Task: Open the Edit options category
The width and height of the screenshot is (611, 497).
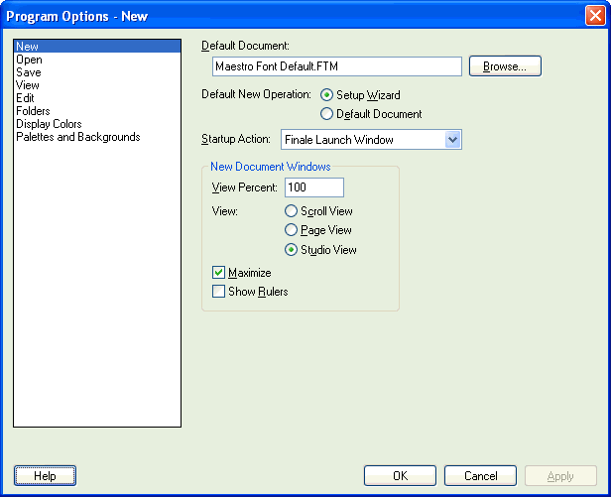Action: (26, 98)
